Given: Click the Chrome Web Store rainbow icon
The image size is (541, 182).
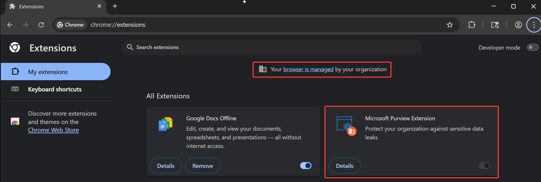Looking at the screenshot, I should click(15, 122).
